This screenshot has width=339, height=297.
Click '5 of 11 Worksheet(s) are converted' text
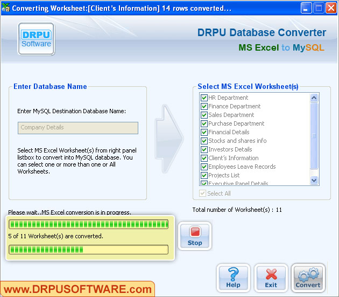click(x=55, y=236)
